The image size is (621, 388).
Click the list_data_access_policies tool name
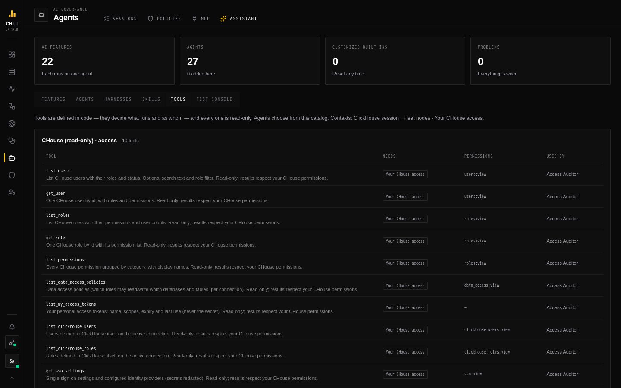tap(76, 282)
